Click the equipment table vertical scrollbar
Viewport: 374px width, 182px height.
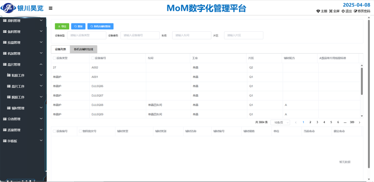(362, 81)
